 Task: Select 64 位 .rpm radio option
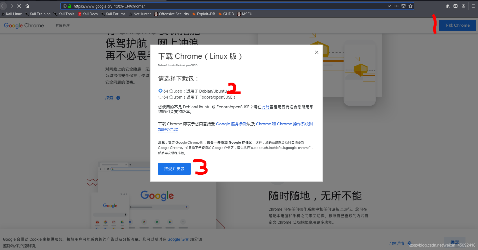click(160, 97)
